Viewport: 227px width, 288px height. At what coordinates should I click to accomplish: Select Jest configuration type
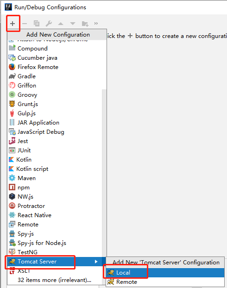click(55, 141)
